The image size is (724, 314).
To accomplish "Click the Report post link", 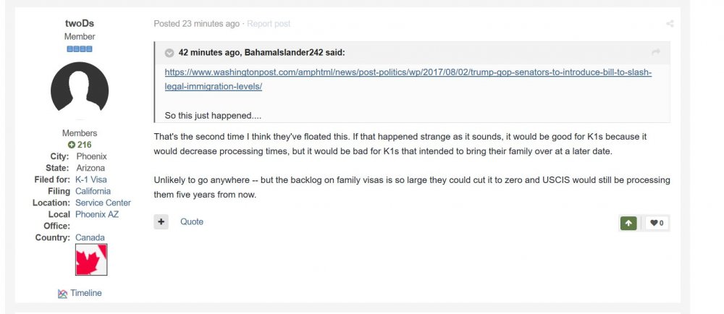I will (269, 24).
